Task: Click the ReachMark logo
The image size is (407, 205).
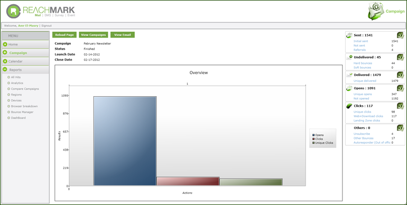Action: (41, 11)
